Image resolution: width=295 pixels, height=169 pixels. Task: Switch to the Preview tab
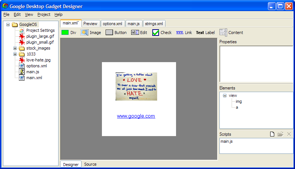(x=90, y=24)
